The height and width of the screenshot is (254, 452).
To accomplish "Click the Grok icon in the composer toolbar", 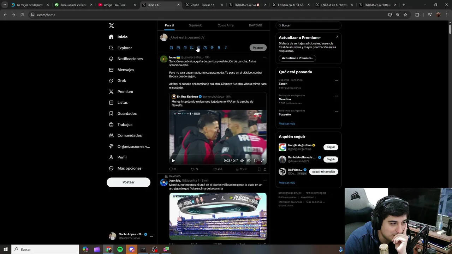I will [x=185, y=48].
